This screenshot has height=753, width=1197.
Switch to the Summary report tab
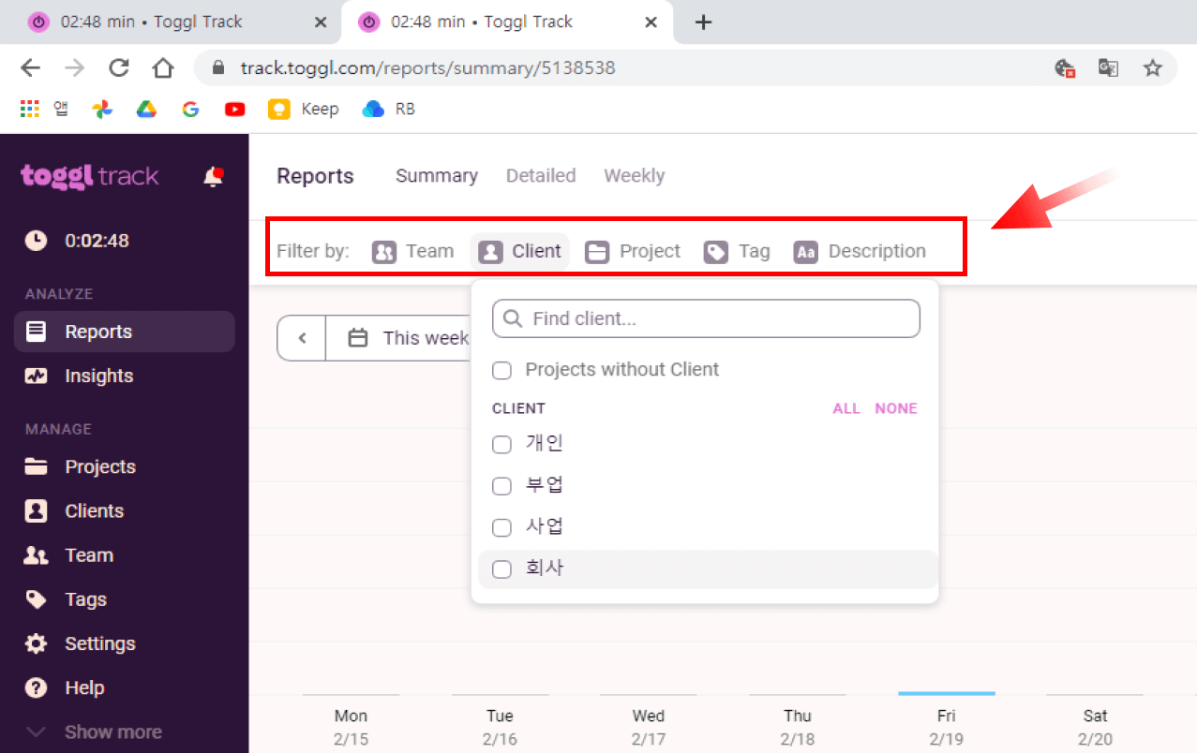pyautogui.click(x=437, y=175)
